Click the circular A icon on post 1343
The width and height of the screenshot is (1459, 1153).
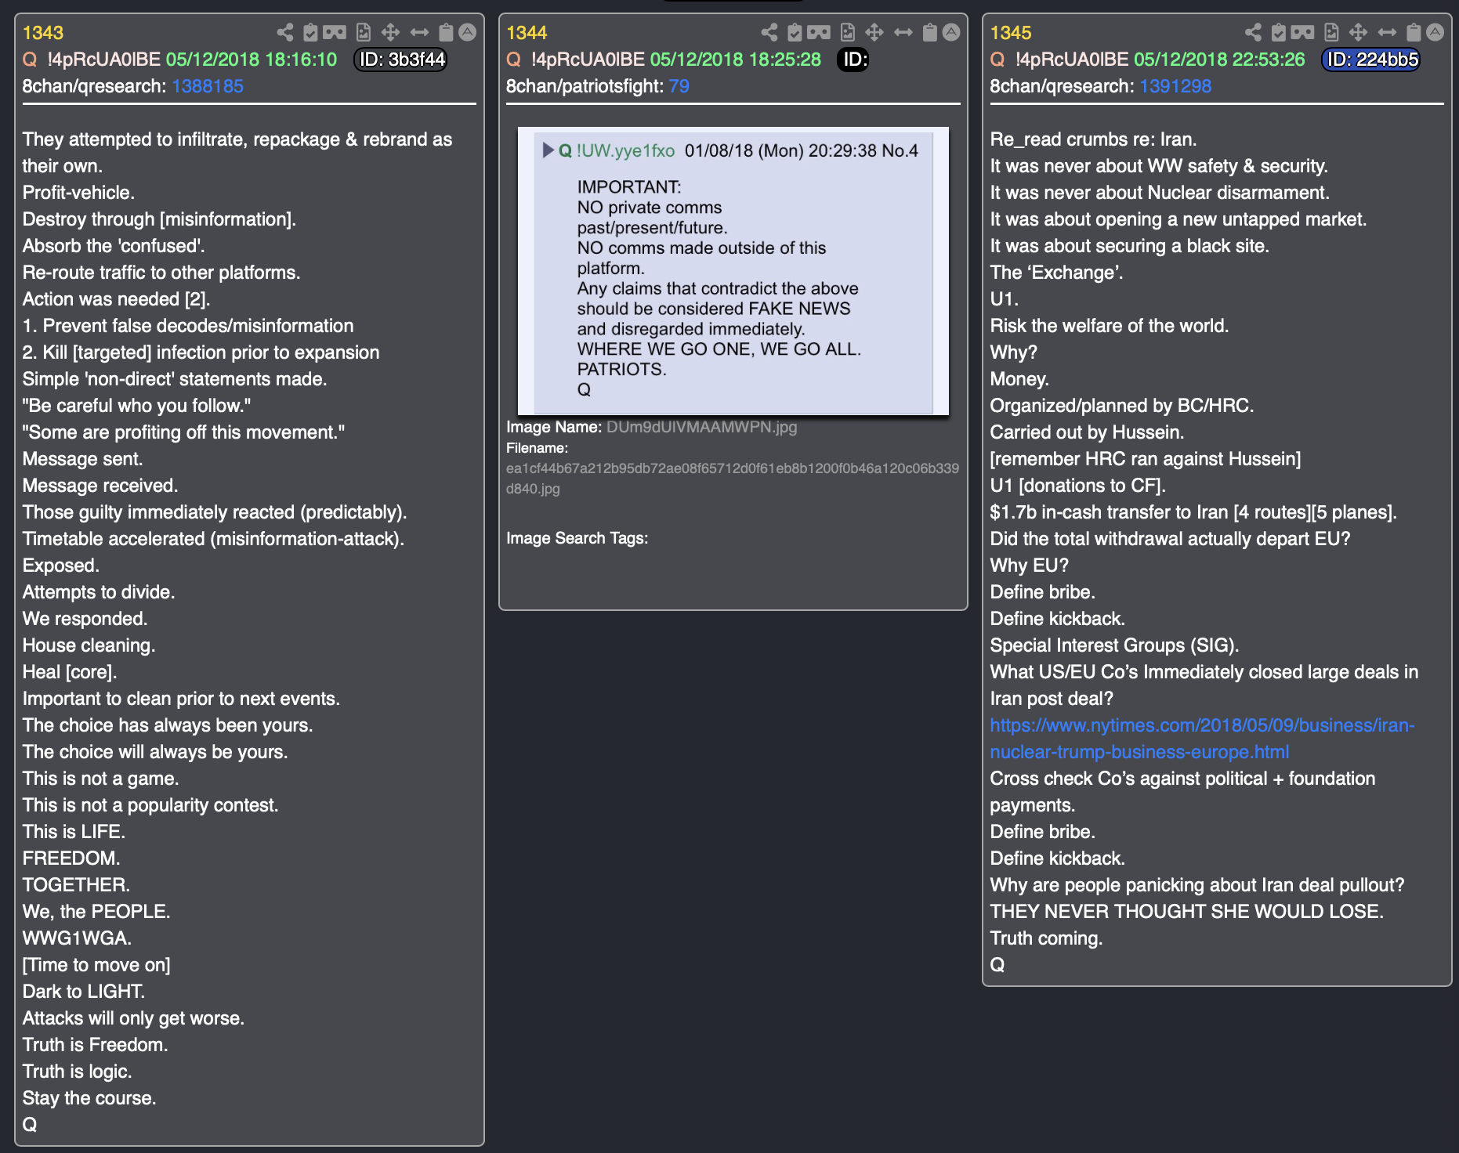tap(468, 32)
